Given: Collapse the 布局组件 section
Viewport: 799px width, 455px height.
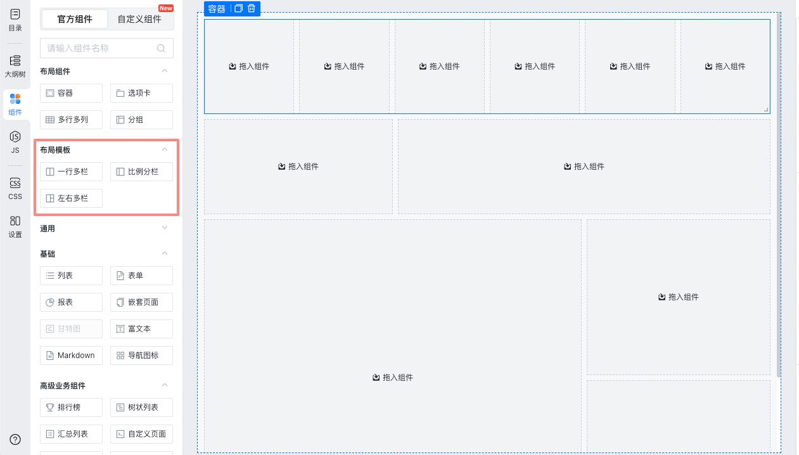Looking at the screenshot, I should pyautogui.click(x=165, y=71).
